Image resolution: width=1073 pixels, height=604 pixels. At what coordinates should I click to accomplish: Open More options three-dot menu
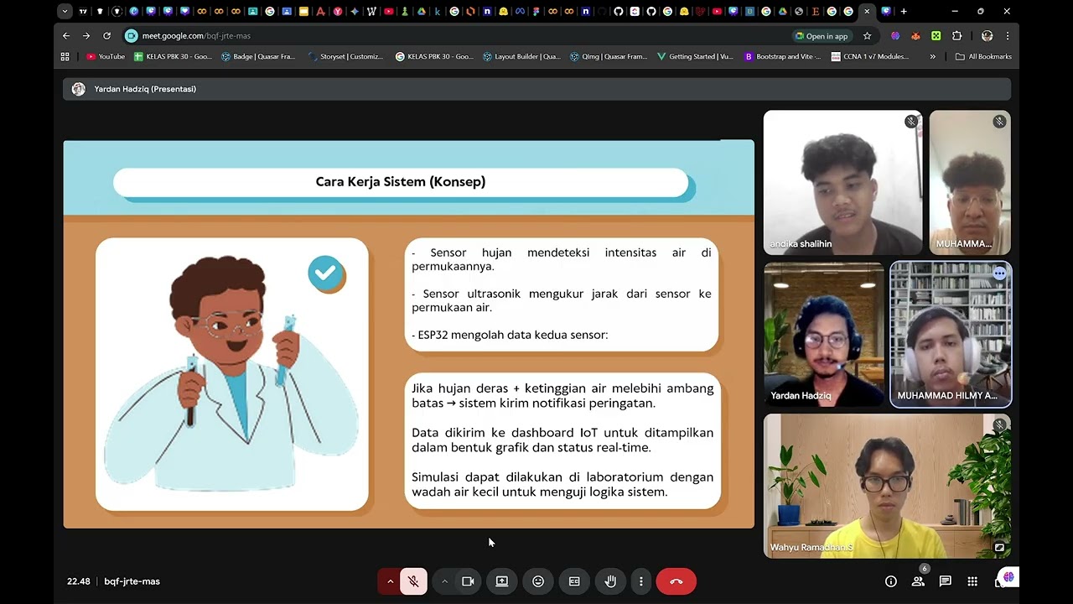click(x=641, y=581)
